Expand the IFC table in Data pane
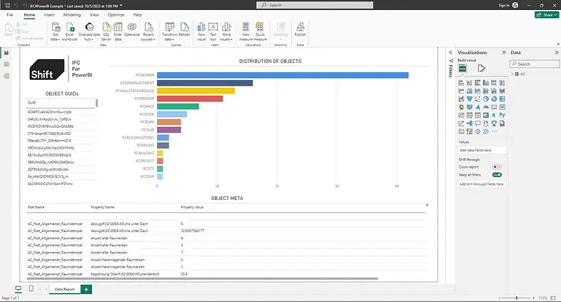Screen dimensions: 561x302 pyautogui.click(x=517, y=74)
